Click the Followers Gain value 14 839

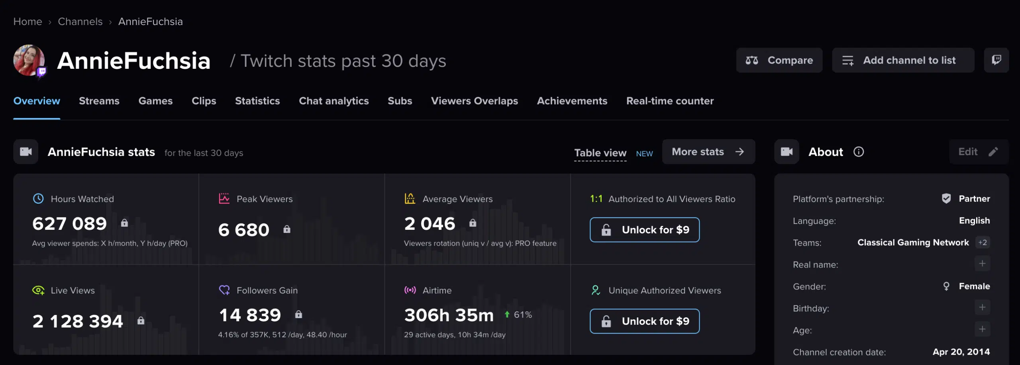tap(250, 315)
